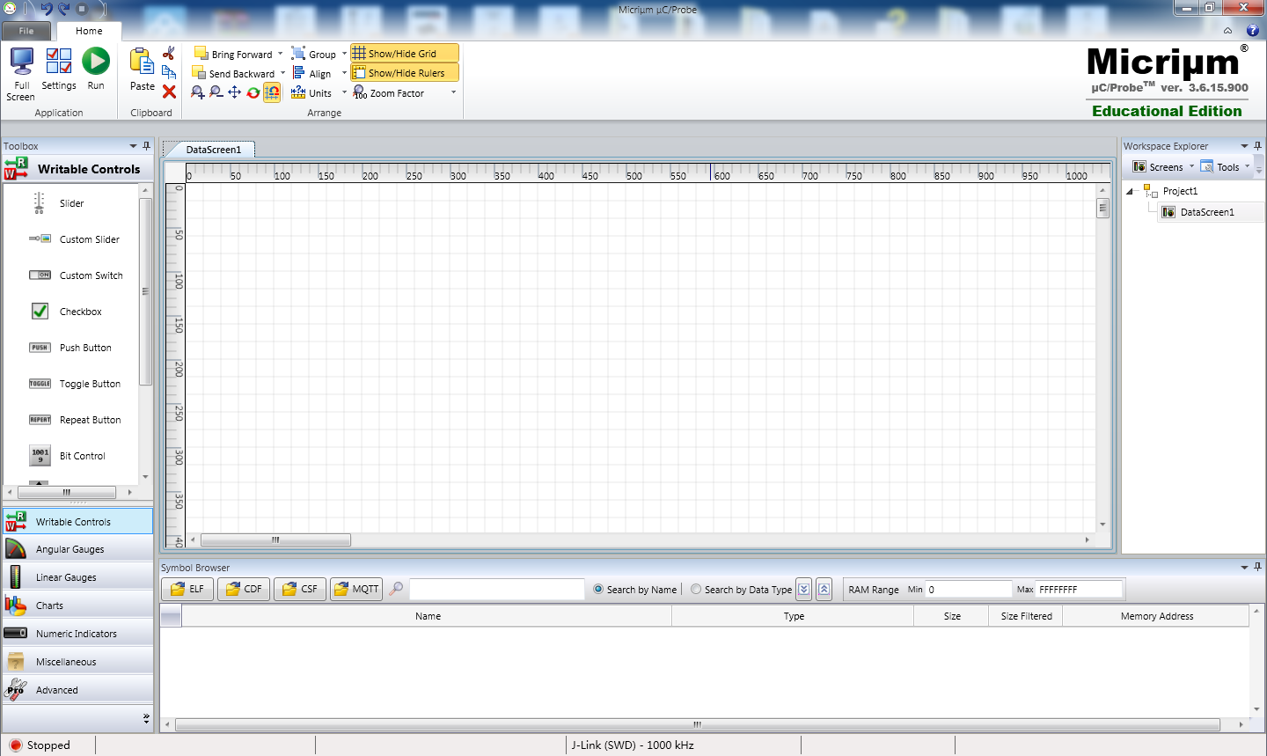Viewport: 1267px width, 756px height.
Task: Collapse the Project1 tree node
Action: click(x=1130, y=191)
